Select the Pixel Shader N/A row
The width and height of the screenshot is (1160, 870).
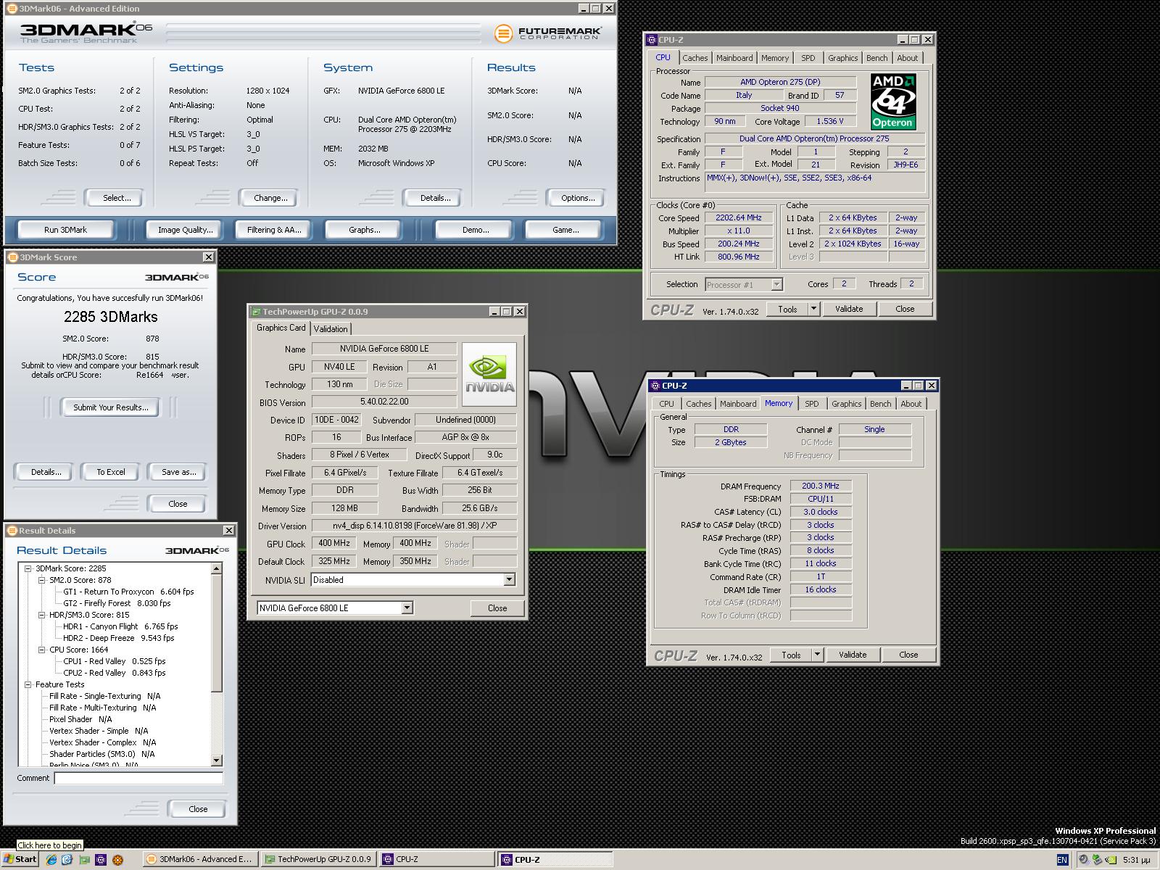click(80, 720)
